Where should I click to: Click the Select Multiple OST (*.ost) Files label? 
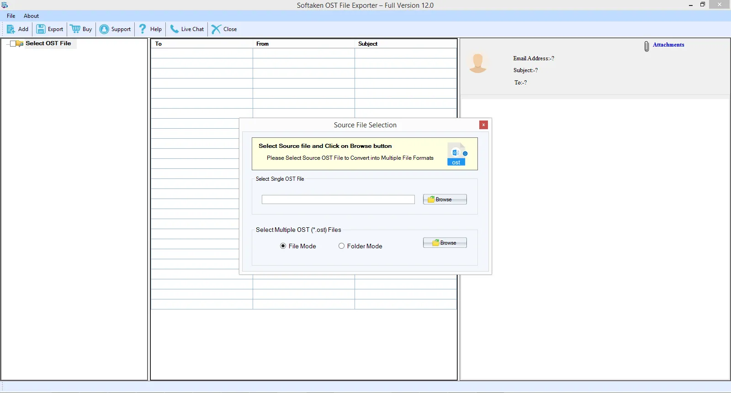click(x=298, y=230)
